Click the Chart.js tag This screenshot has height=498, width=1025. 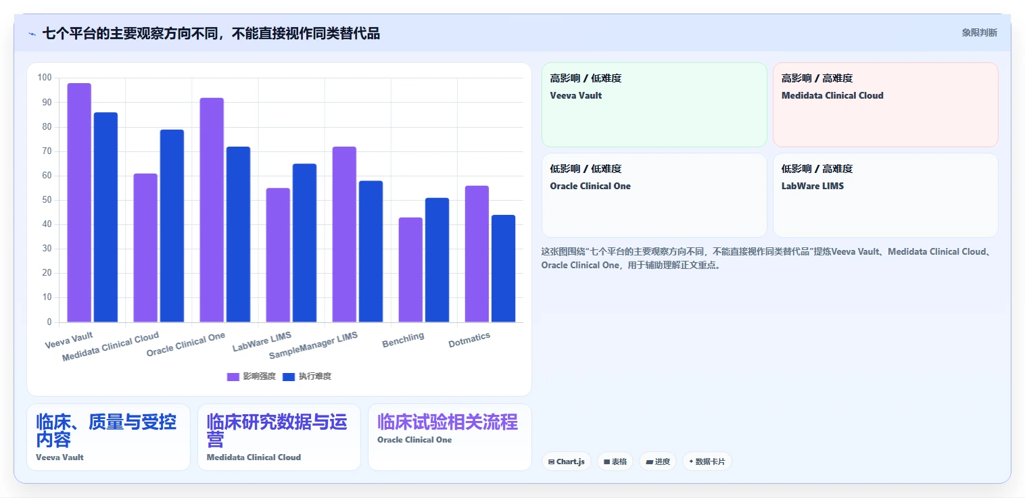pos(567,462)
